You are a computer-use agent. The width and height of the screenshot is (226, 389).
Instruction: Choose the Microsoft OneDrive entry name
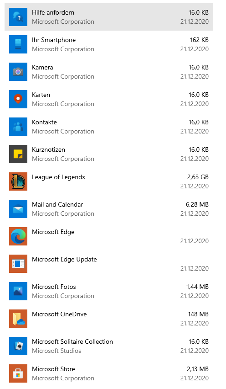pyautogui.click(x=59, y=314)
